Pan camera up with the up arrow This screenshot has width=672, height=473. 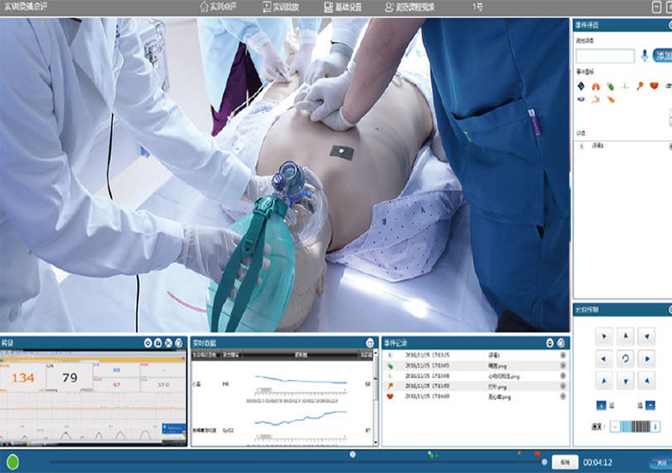coord(625,336)
